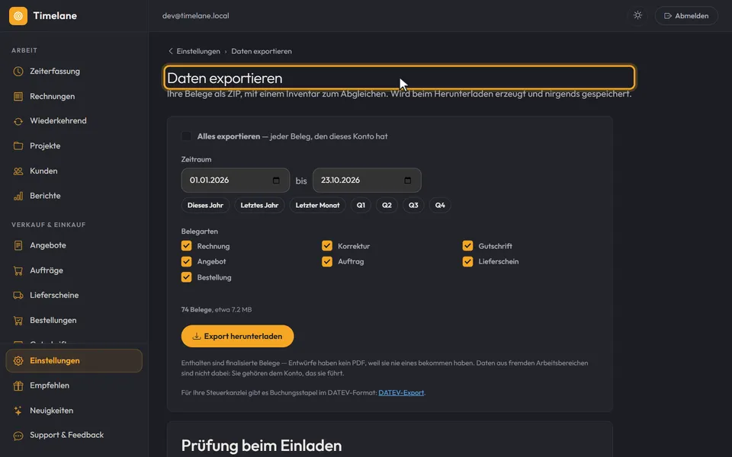Uncheck the Angebot document type
732x457 pixels.
(186, 261)
